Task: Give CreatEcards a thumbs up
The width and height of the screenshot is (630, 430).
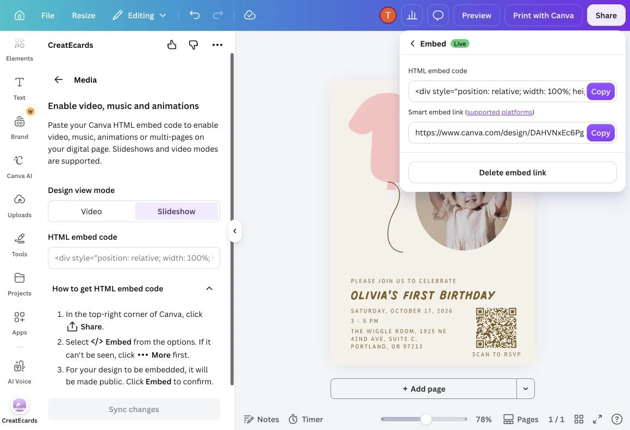Action: click(x=172, y=45)
